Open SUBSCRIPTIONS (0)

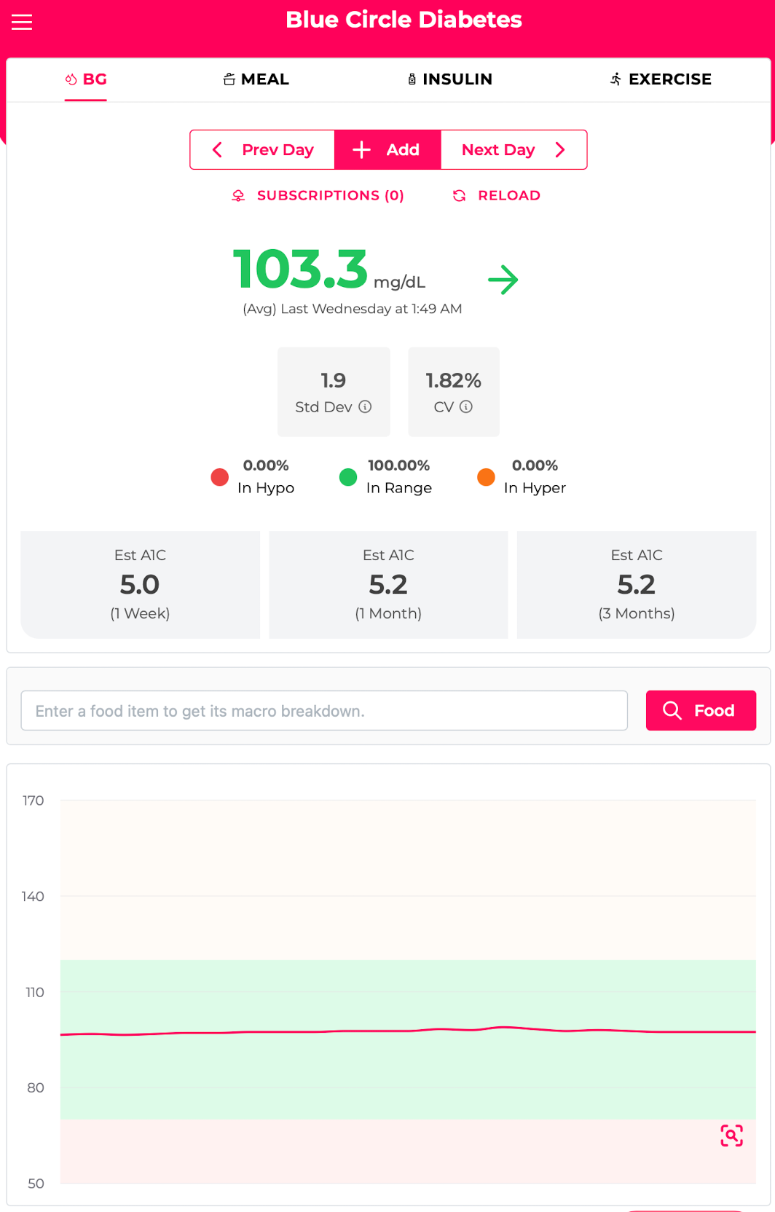click(x=318, y=195)
